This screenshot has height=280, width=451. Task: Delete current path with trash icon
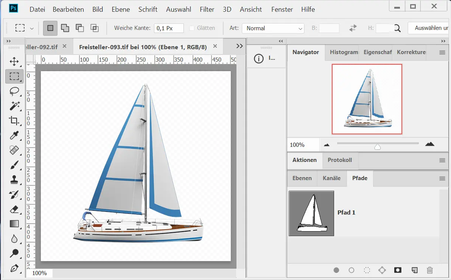click(429, 270)
